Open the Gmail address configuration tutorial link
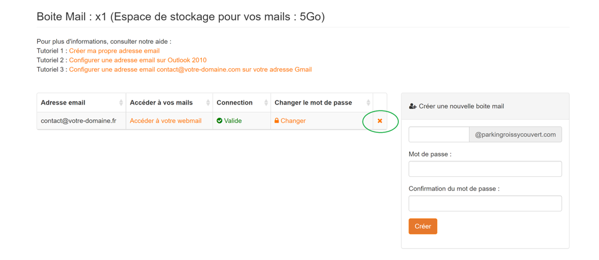 click(x=190, y=69)
